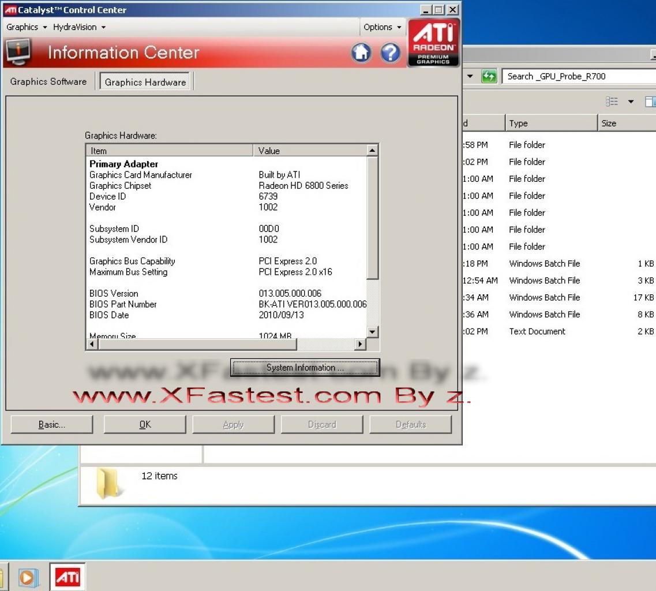This screenshot has width=656, height=591.
Task: Click the hardware list scroll down arrow
Action: tap(372, 332)
